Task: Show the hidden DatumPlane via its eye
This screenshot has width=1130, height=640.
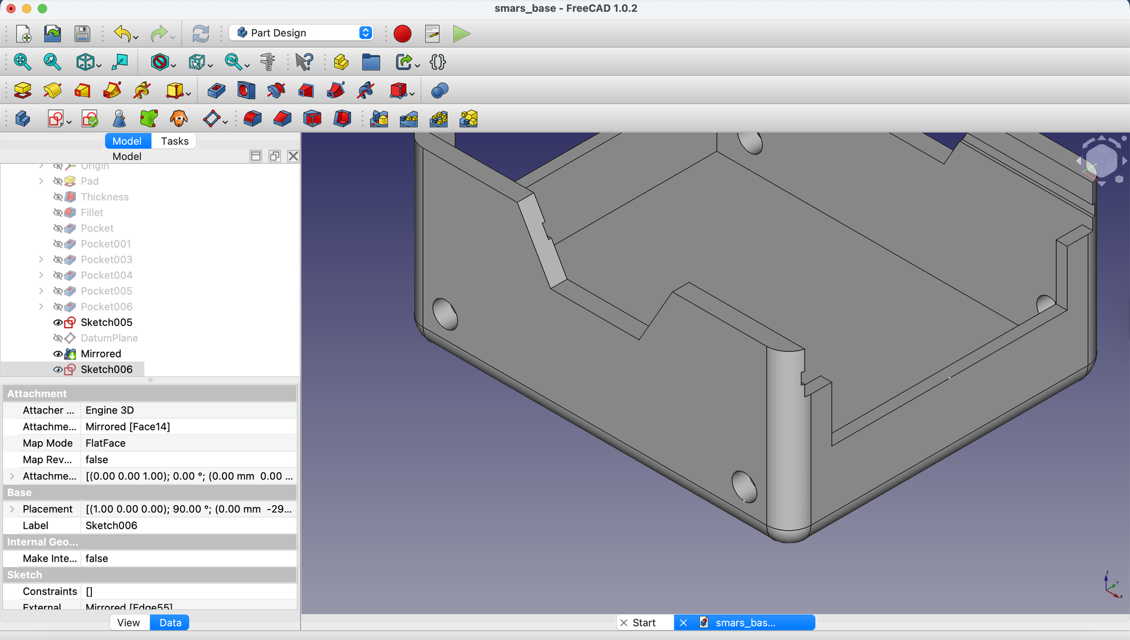Action: coord(58,338)
